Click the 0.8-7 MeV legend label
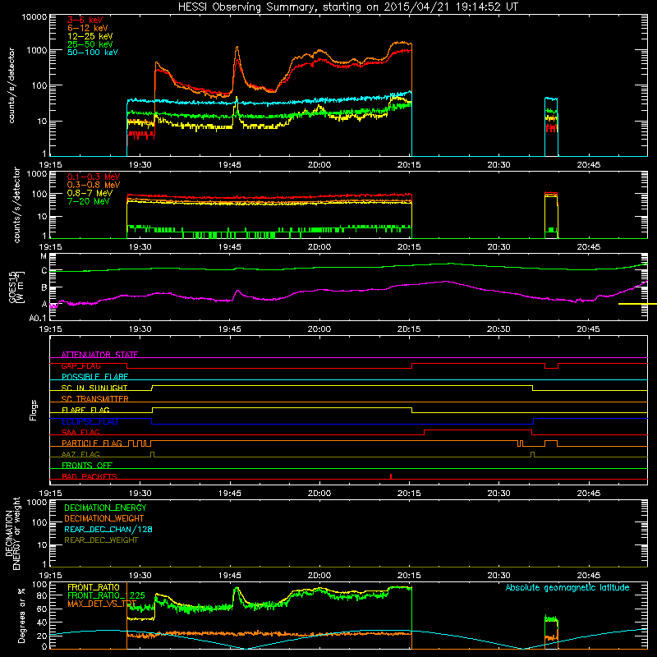The image size is (657, 657). pos(90,193)
